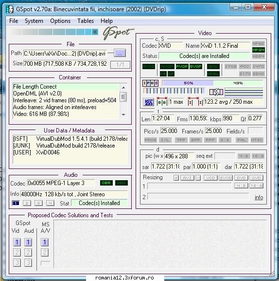Click the double-arrow frame order icon
Screen dimensions: 279x281
click(216, 92)
